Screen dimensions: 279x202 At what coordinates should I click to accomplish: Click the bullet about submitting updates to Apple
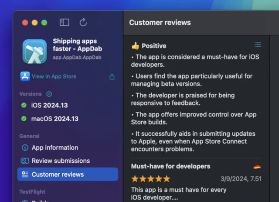[193, 141]
